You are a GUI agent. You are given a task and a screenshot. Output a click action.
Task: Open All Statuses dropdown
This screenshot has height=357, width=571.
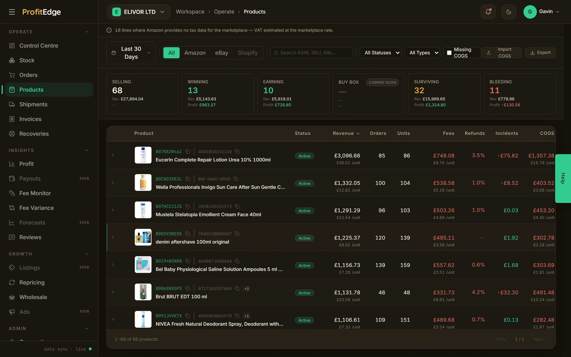(381, 53)
